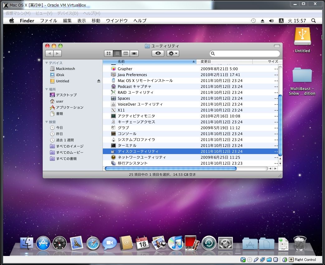Screen dimensions: 325x265
Task: Open Spotlight search magnifier in menu bar
Action: pyautogui.click(x=313, y=21)
